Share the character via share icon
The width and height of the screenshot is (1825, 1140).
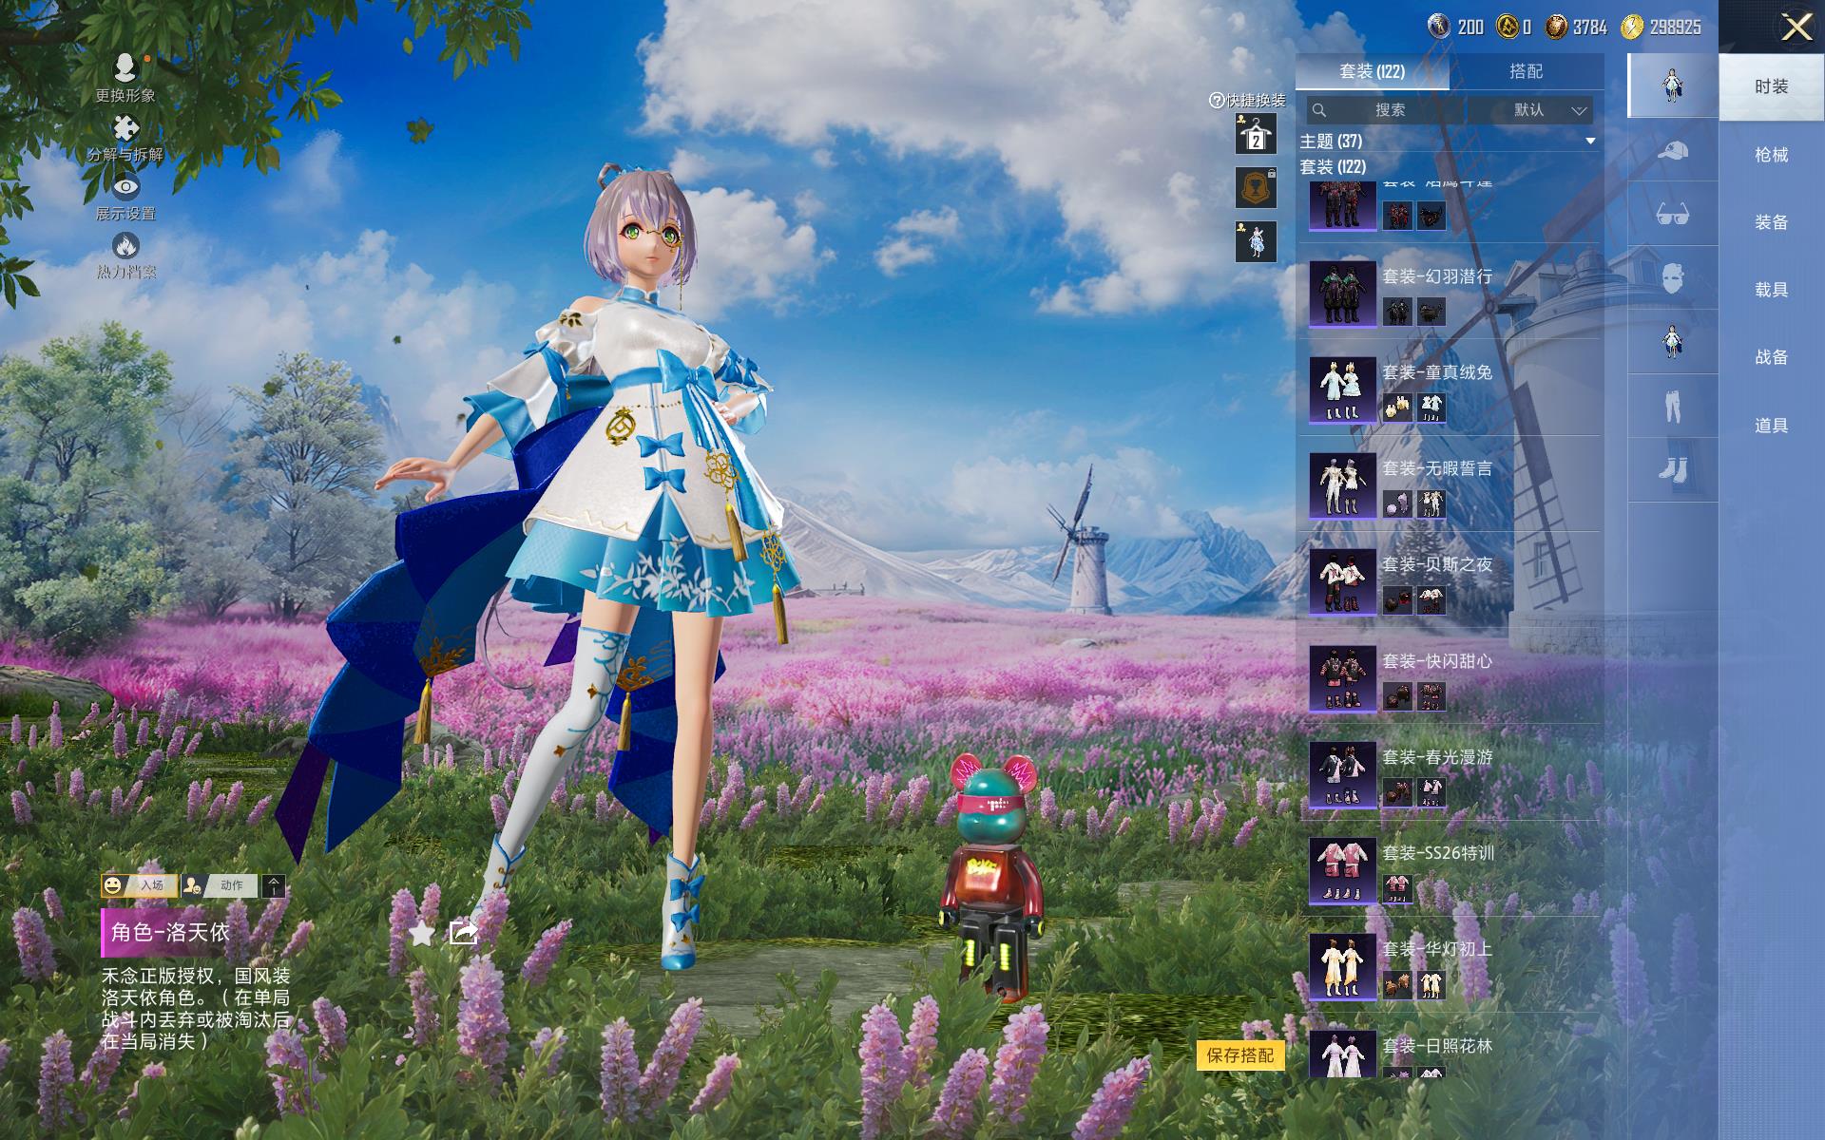463,933
